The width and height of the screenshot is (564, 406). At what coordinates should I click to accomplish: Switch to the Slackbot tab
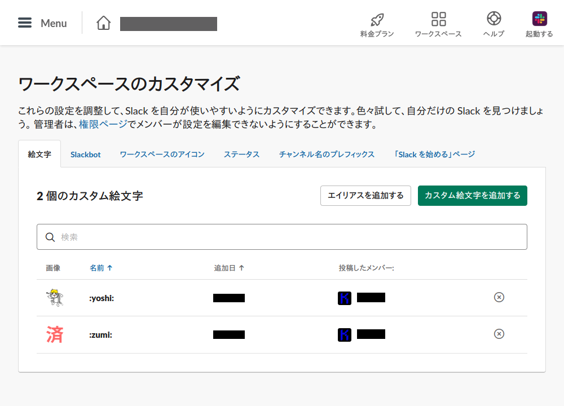[86, 155]
